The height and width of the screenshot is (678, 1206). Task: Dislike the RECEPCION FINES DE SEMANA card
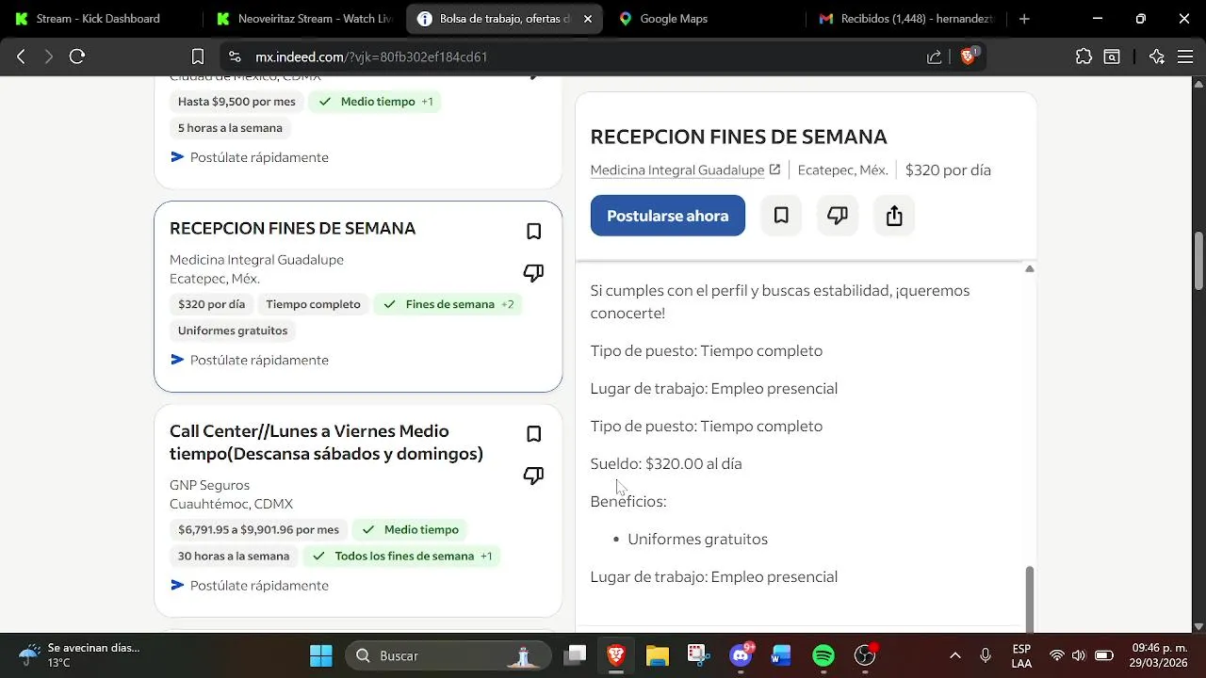[533, 273]
